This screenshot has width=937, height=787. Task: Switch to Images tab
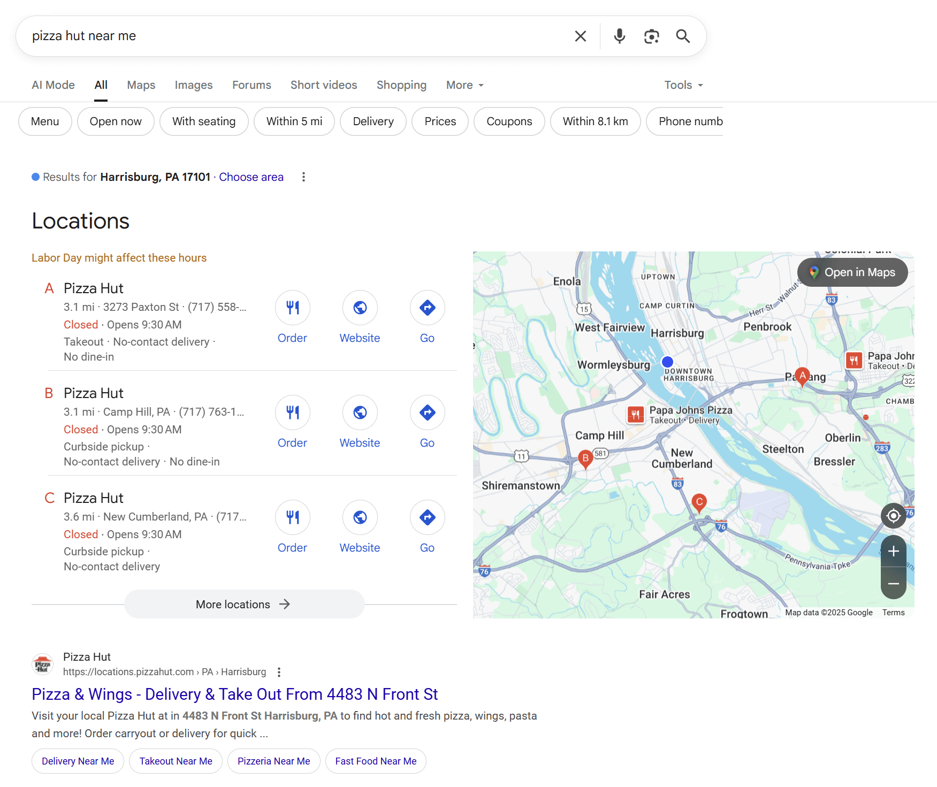194,85
